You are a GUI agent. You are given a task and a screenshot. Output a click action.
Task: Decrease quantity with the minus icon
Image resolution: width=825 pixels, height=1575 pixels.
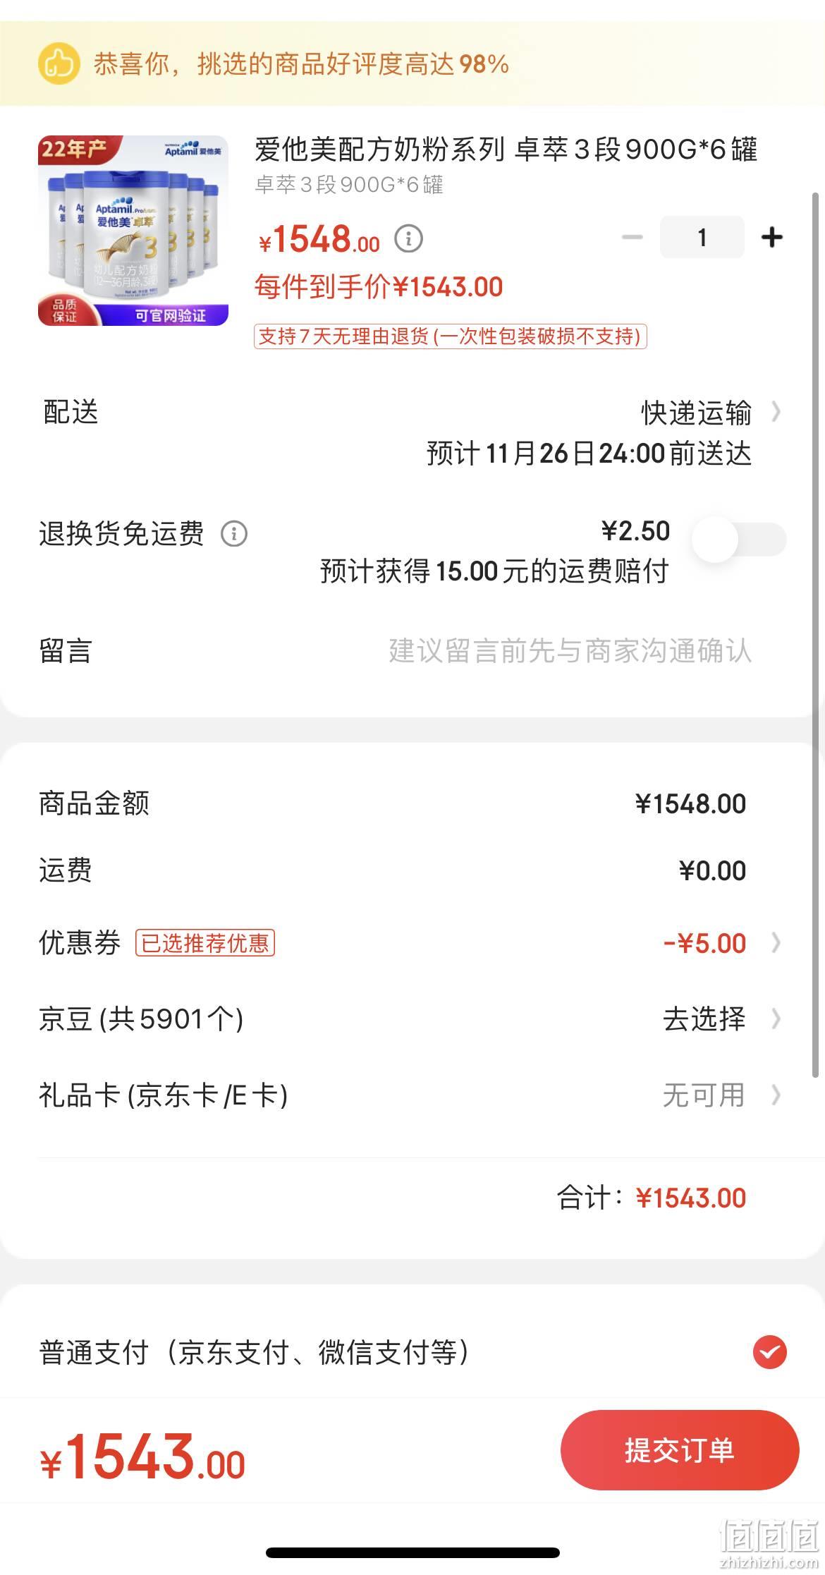click(632, 237)
